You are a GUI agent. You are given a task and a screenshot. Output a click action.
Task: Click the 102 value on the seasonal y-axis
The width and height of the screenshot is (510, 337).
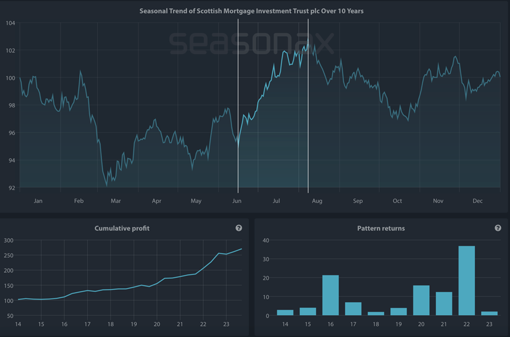(x=10, y=50)
